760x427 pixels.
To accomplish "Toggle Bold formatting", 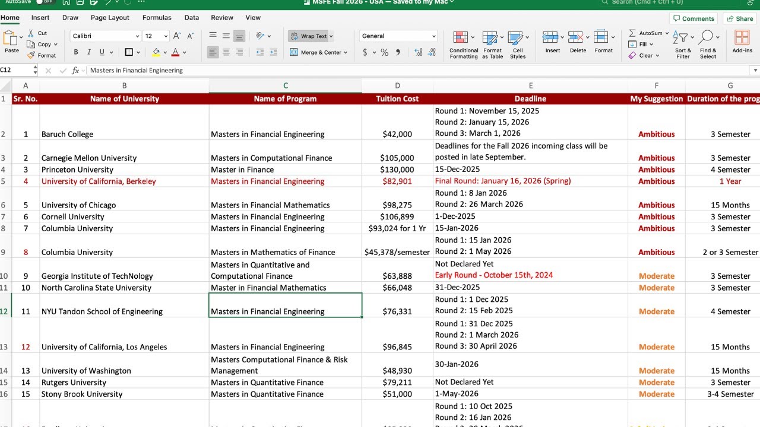I will (76, 52).
